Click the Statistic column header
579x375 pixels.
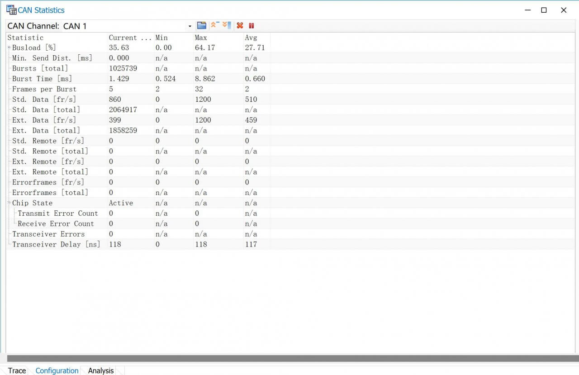click(x=26, y=38)
